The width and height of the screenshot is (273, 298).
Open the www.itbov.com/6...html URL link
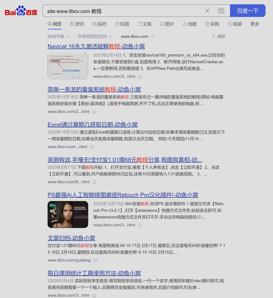68,182
